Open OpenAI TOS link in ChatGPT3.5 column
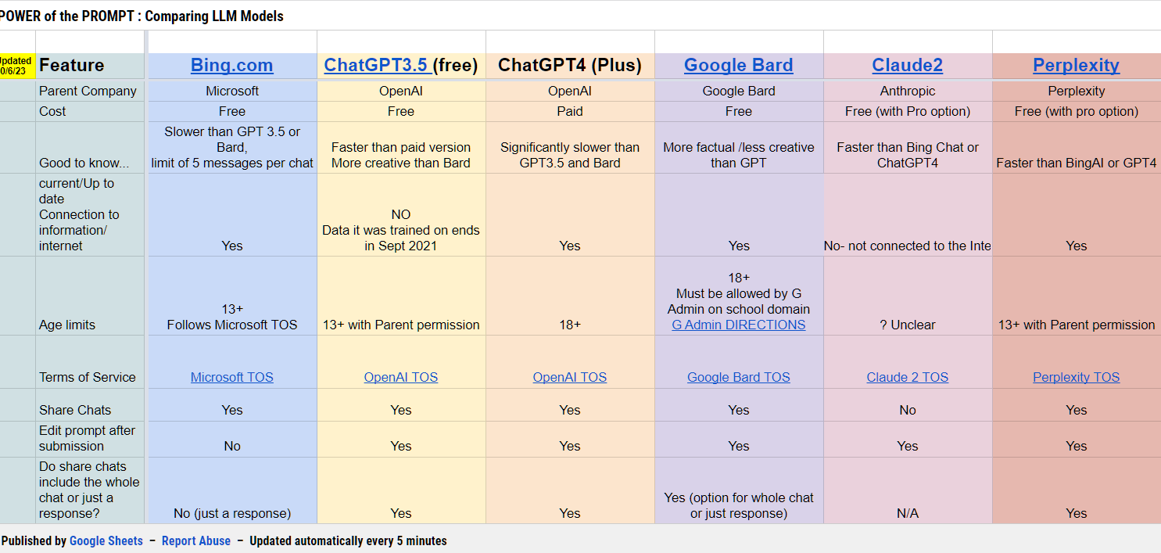1161x553 pixels. click(x=401, y=377)
